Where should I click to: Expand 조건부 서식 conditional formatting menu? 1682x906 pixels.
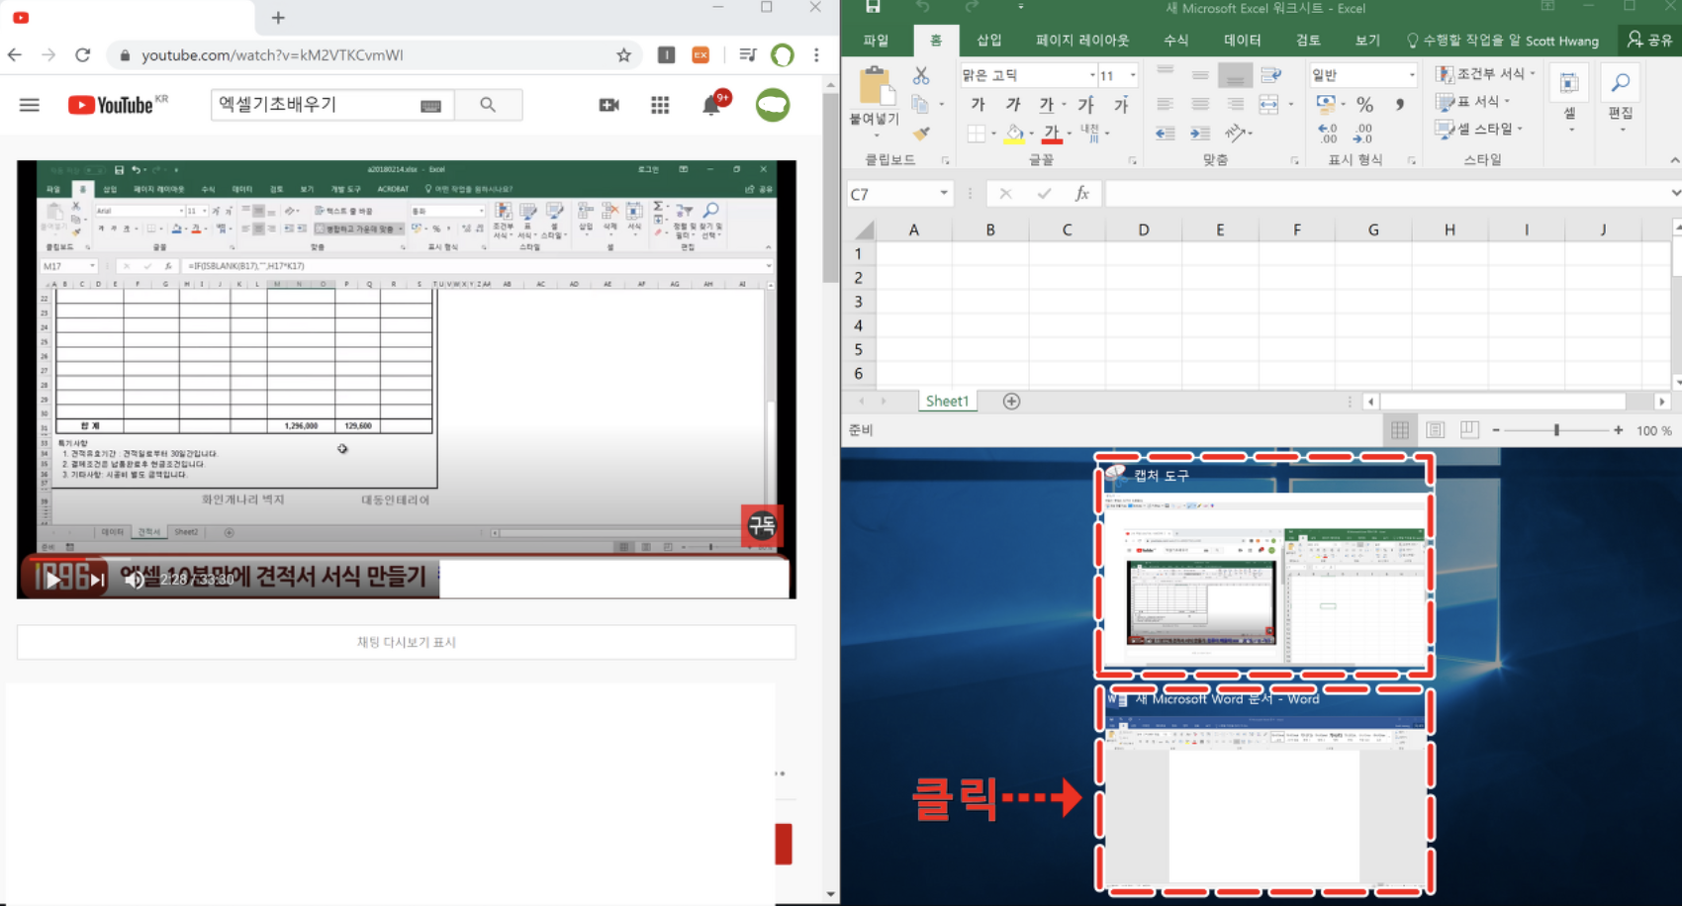(x=1485, y=74)
